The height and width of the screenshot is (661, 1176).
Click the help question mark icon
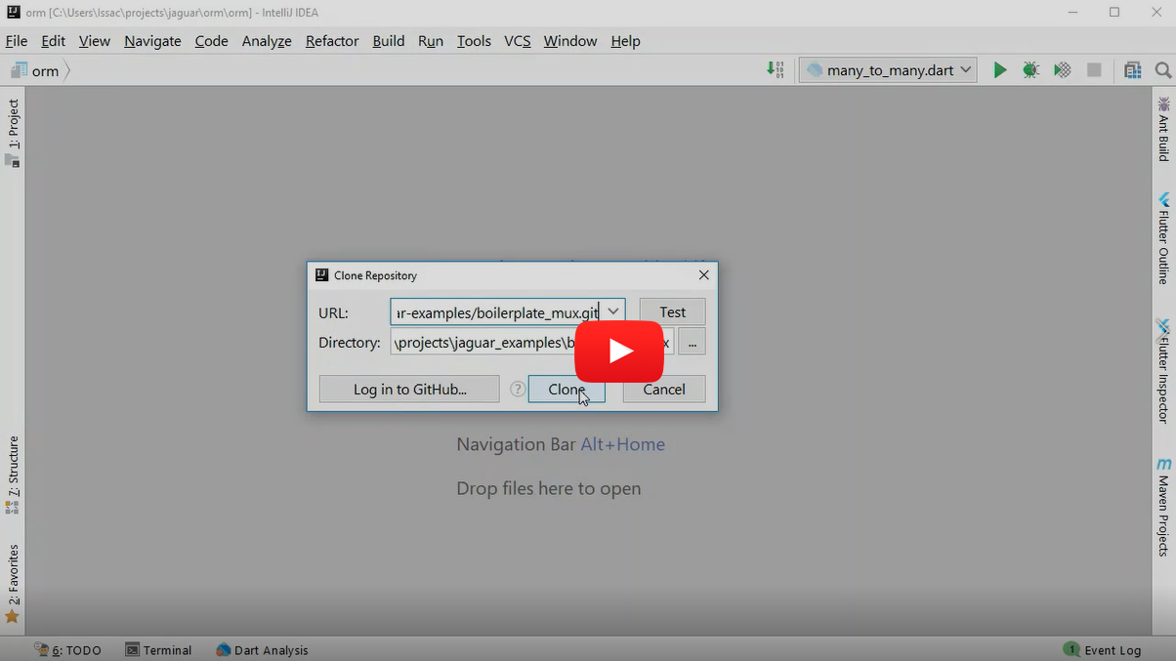coord(518,390)
